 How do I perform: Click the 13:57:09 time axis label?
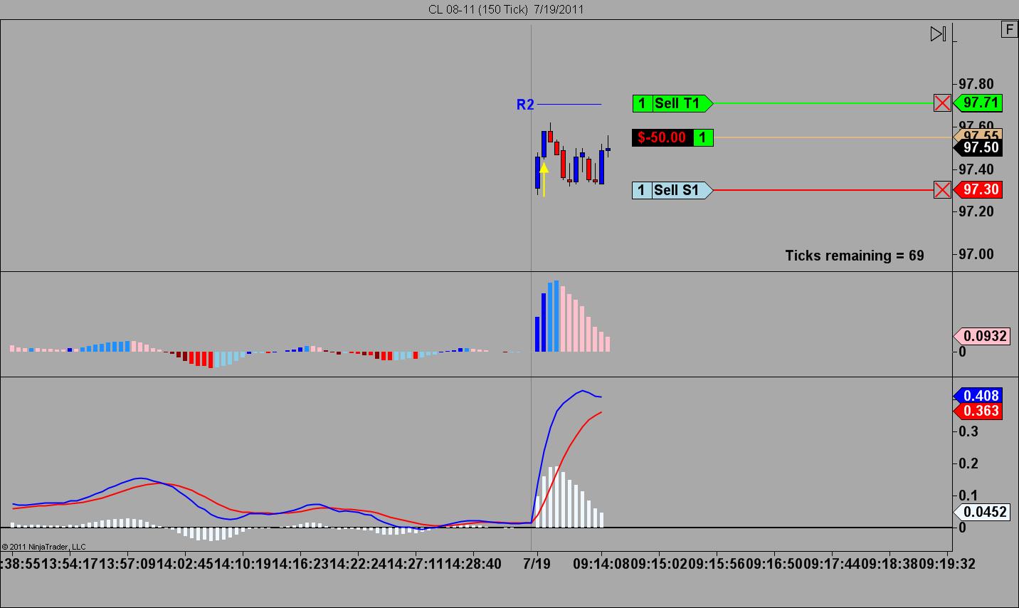pyautogui.click(x=128, y=564)
